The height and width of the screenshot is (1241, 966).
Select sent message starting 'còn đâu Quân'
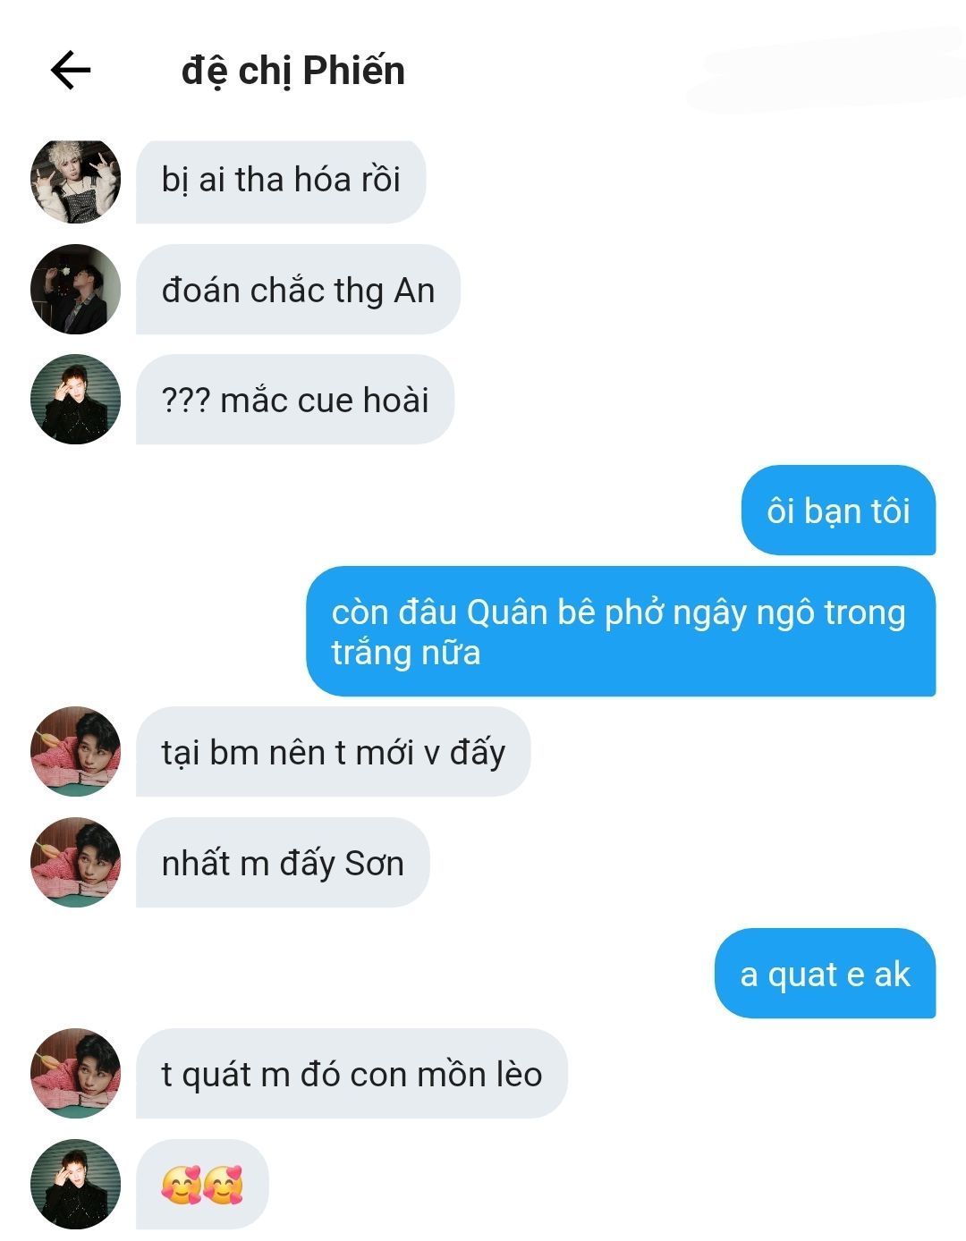click(x=621, y=631)
